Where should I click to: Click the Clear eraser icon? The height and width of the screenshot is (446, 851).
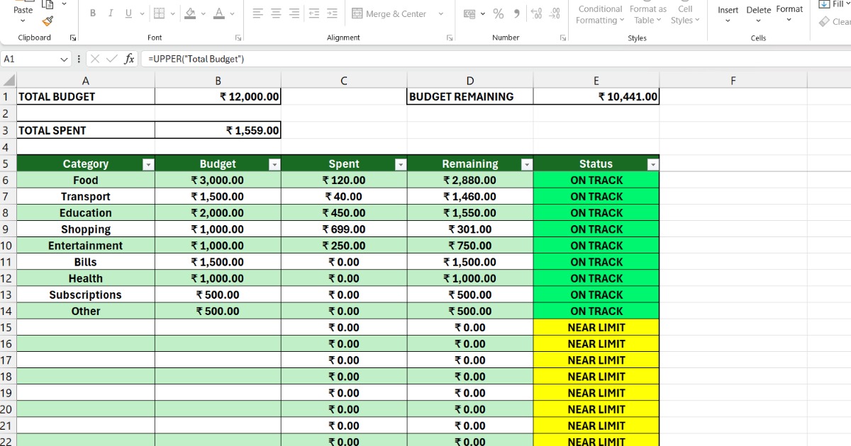click(x=824, y=22)
